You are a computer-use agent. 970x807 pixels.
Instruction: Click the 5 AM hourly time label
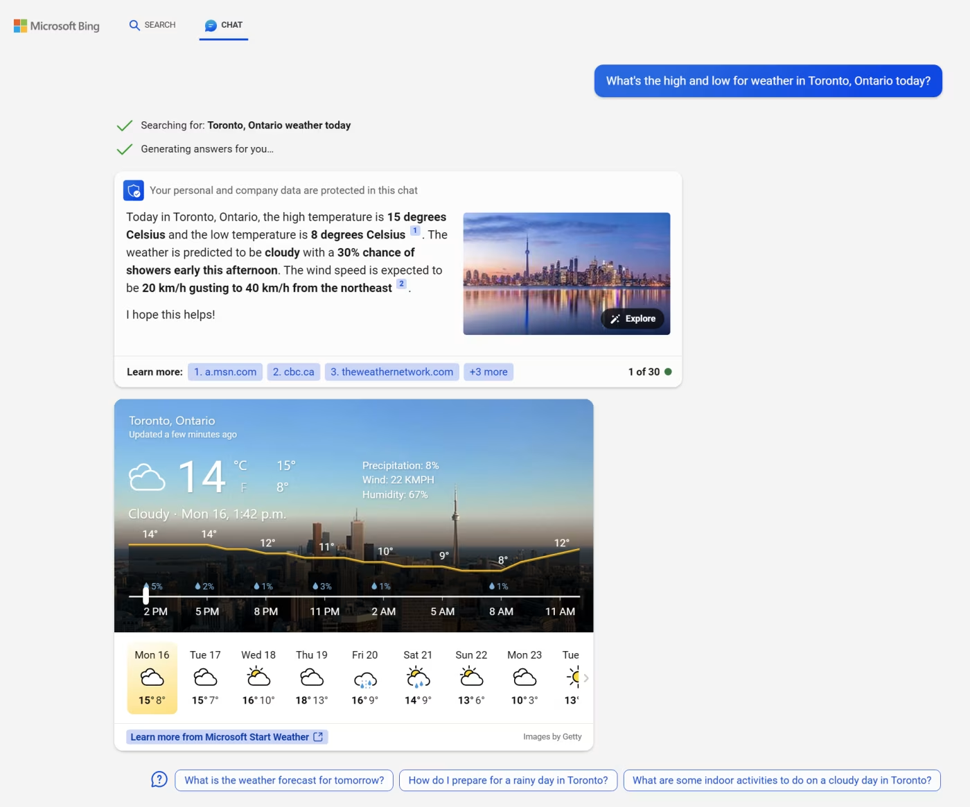443,611
